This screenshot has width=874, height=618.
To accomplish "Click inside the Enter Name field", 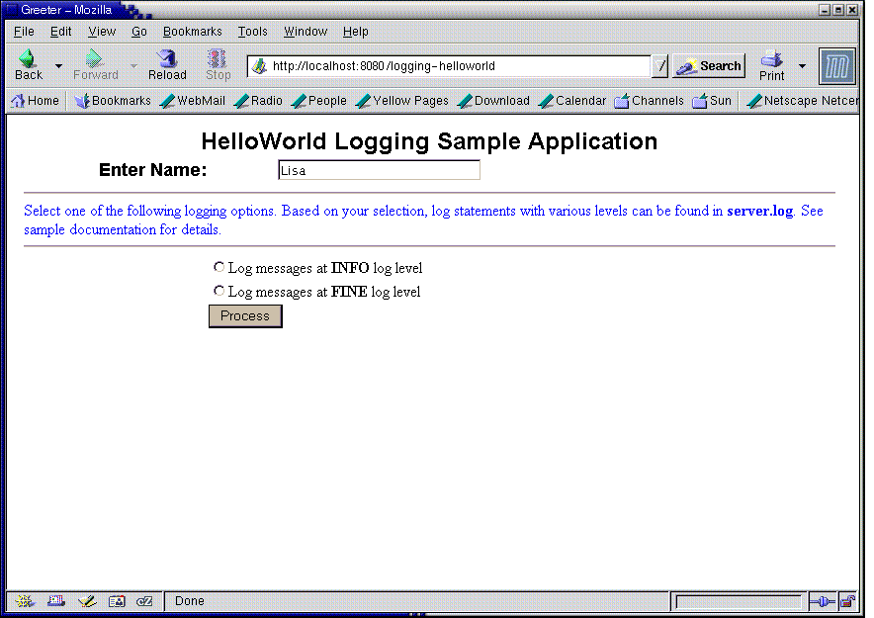I will (378, 169).
